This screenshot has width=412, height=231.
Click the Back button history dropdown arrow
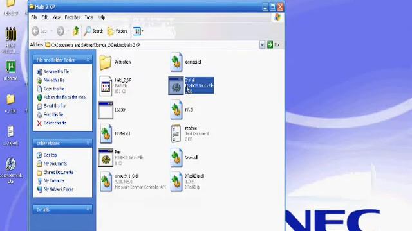point(51,31)
